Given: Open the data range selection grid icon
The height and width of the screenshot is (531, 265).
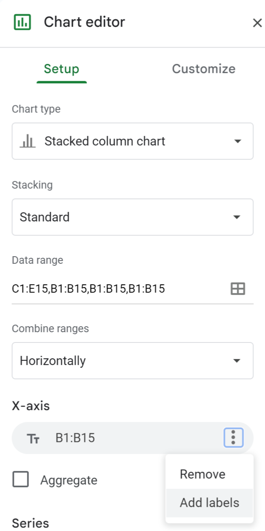Looking at the screenshot, I should pyautogui.click(x=238, y=289).
